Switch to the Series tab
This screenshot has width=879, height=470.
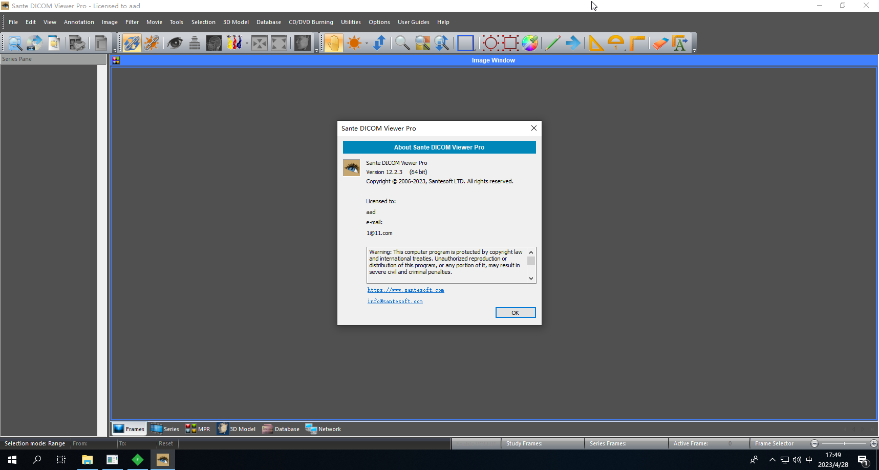click(165, 429)
